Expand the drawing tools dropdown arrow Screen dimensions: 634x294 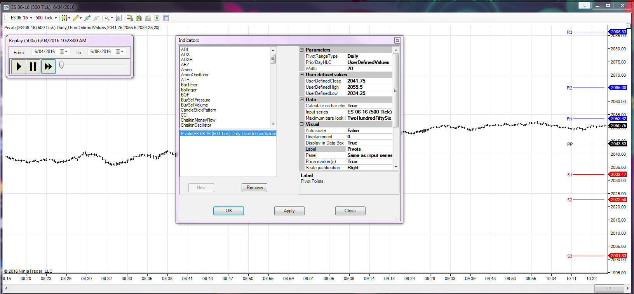coord(81,18)
